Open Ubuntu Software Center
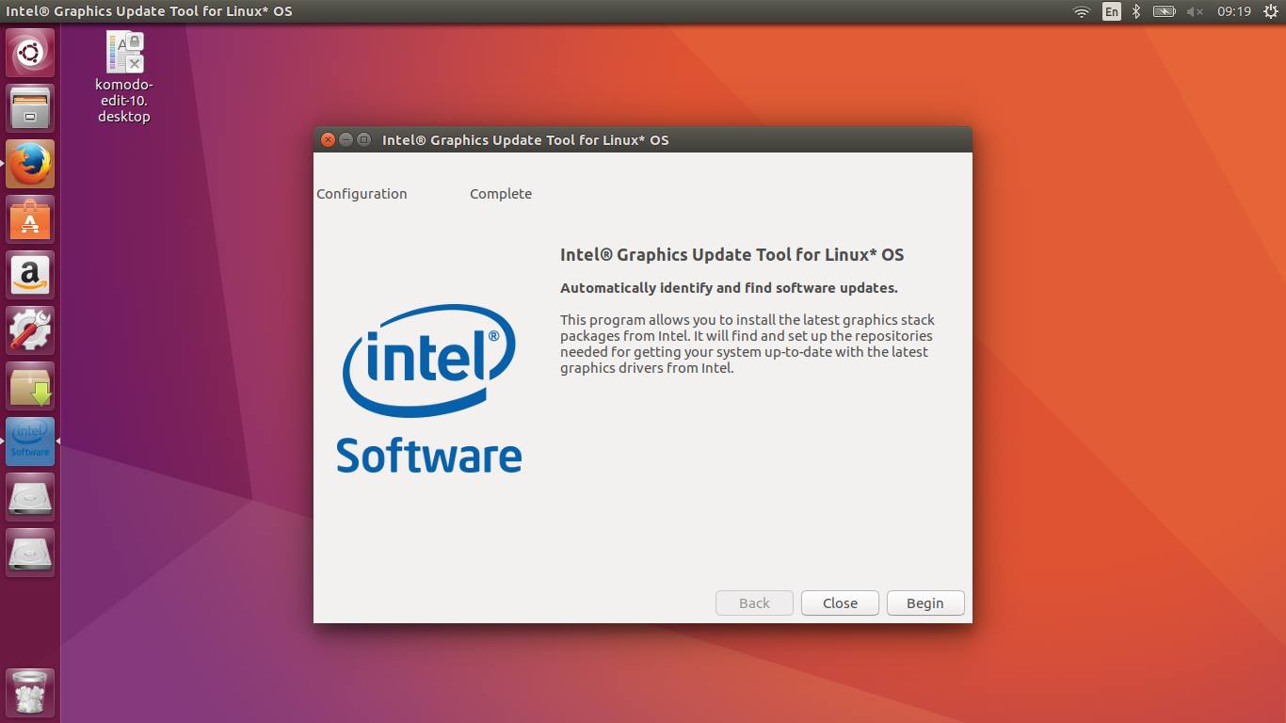1286x723 pixels. click(30, 219)
